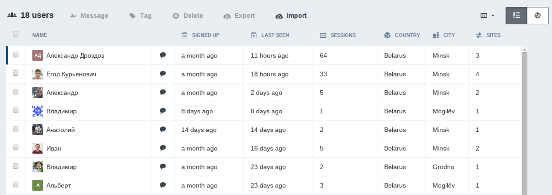Click chat bubble icon in Иван's row
552x195 pixels.
pyautogui.click(x=163, y=148)
